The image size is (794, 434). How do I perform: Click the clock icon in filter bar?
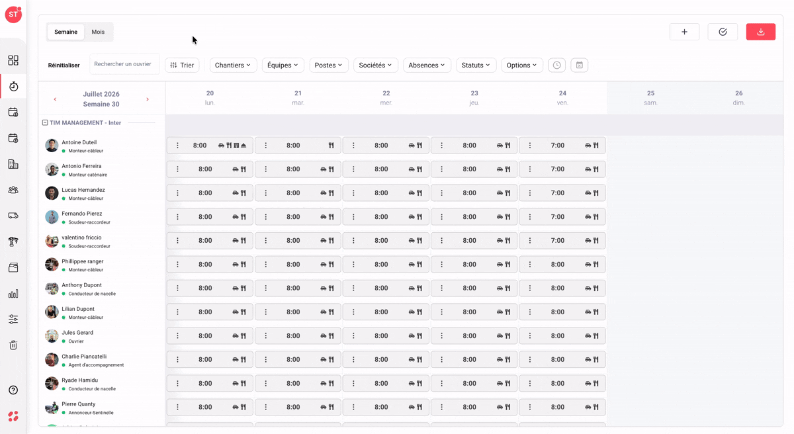pyautogui.click(x=557, y=65)
